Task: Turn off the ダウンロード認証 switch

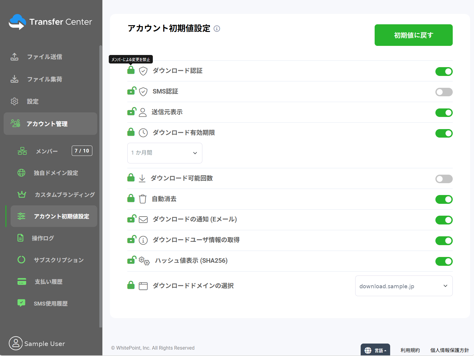Action: 444,71
